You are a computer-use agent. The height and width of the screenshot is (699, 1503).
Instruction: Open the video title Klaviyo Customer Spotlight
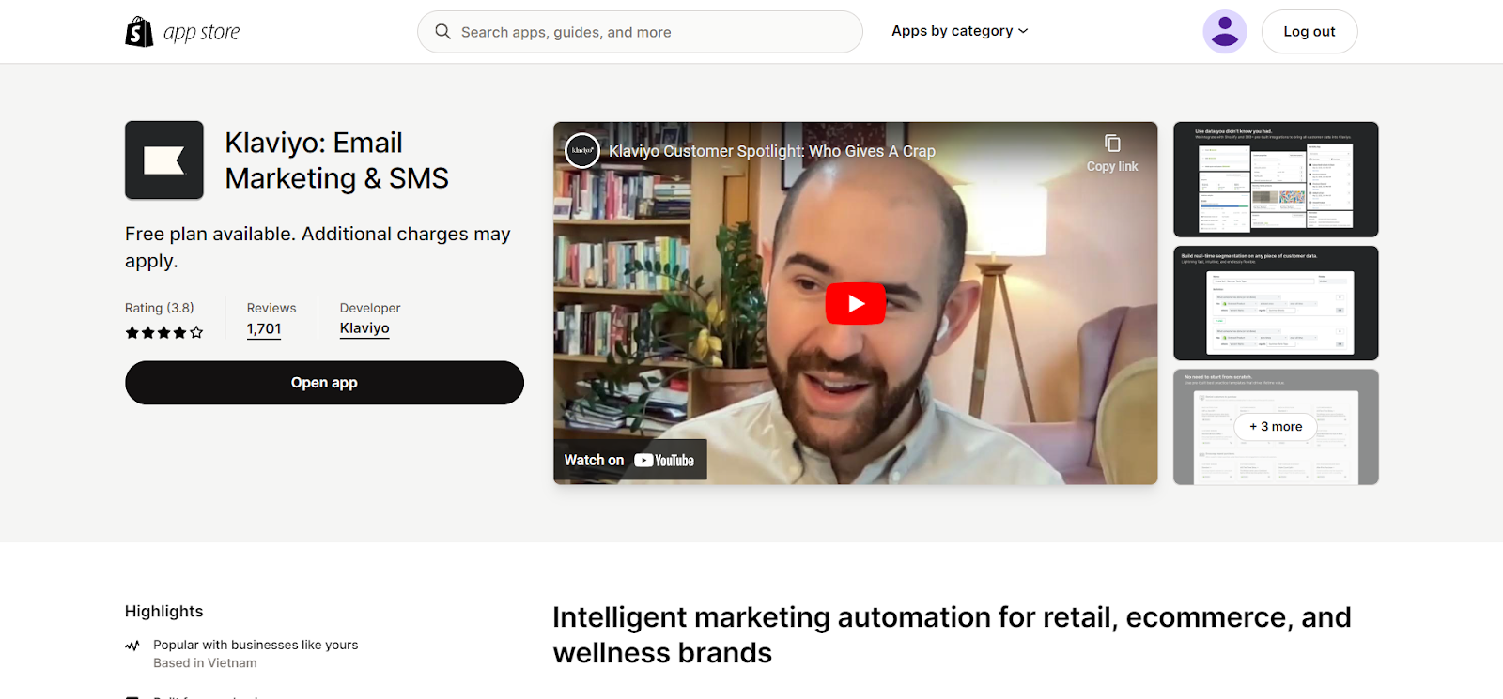(x=772, y=151)
